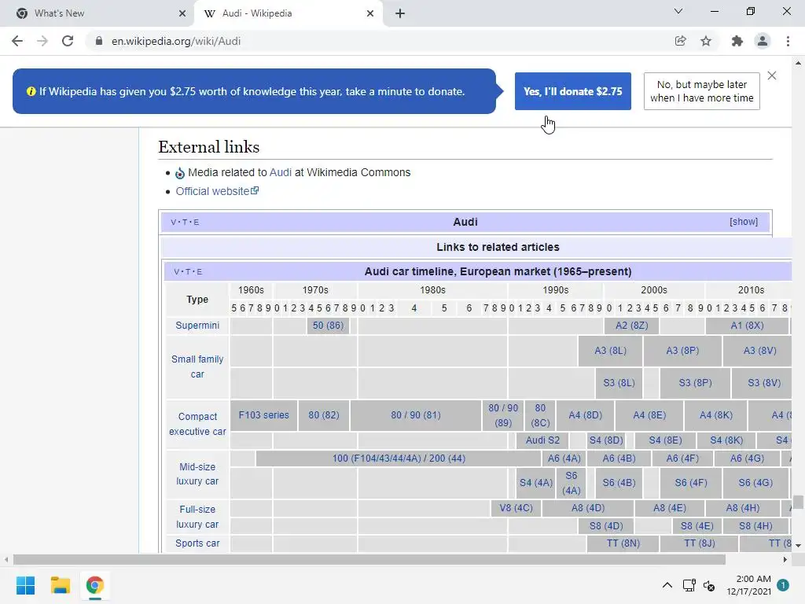Open taskbar clock and date
Image resolution: width=805 pixels, height=604 pixels.
(748, 585)
